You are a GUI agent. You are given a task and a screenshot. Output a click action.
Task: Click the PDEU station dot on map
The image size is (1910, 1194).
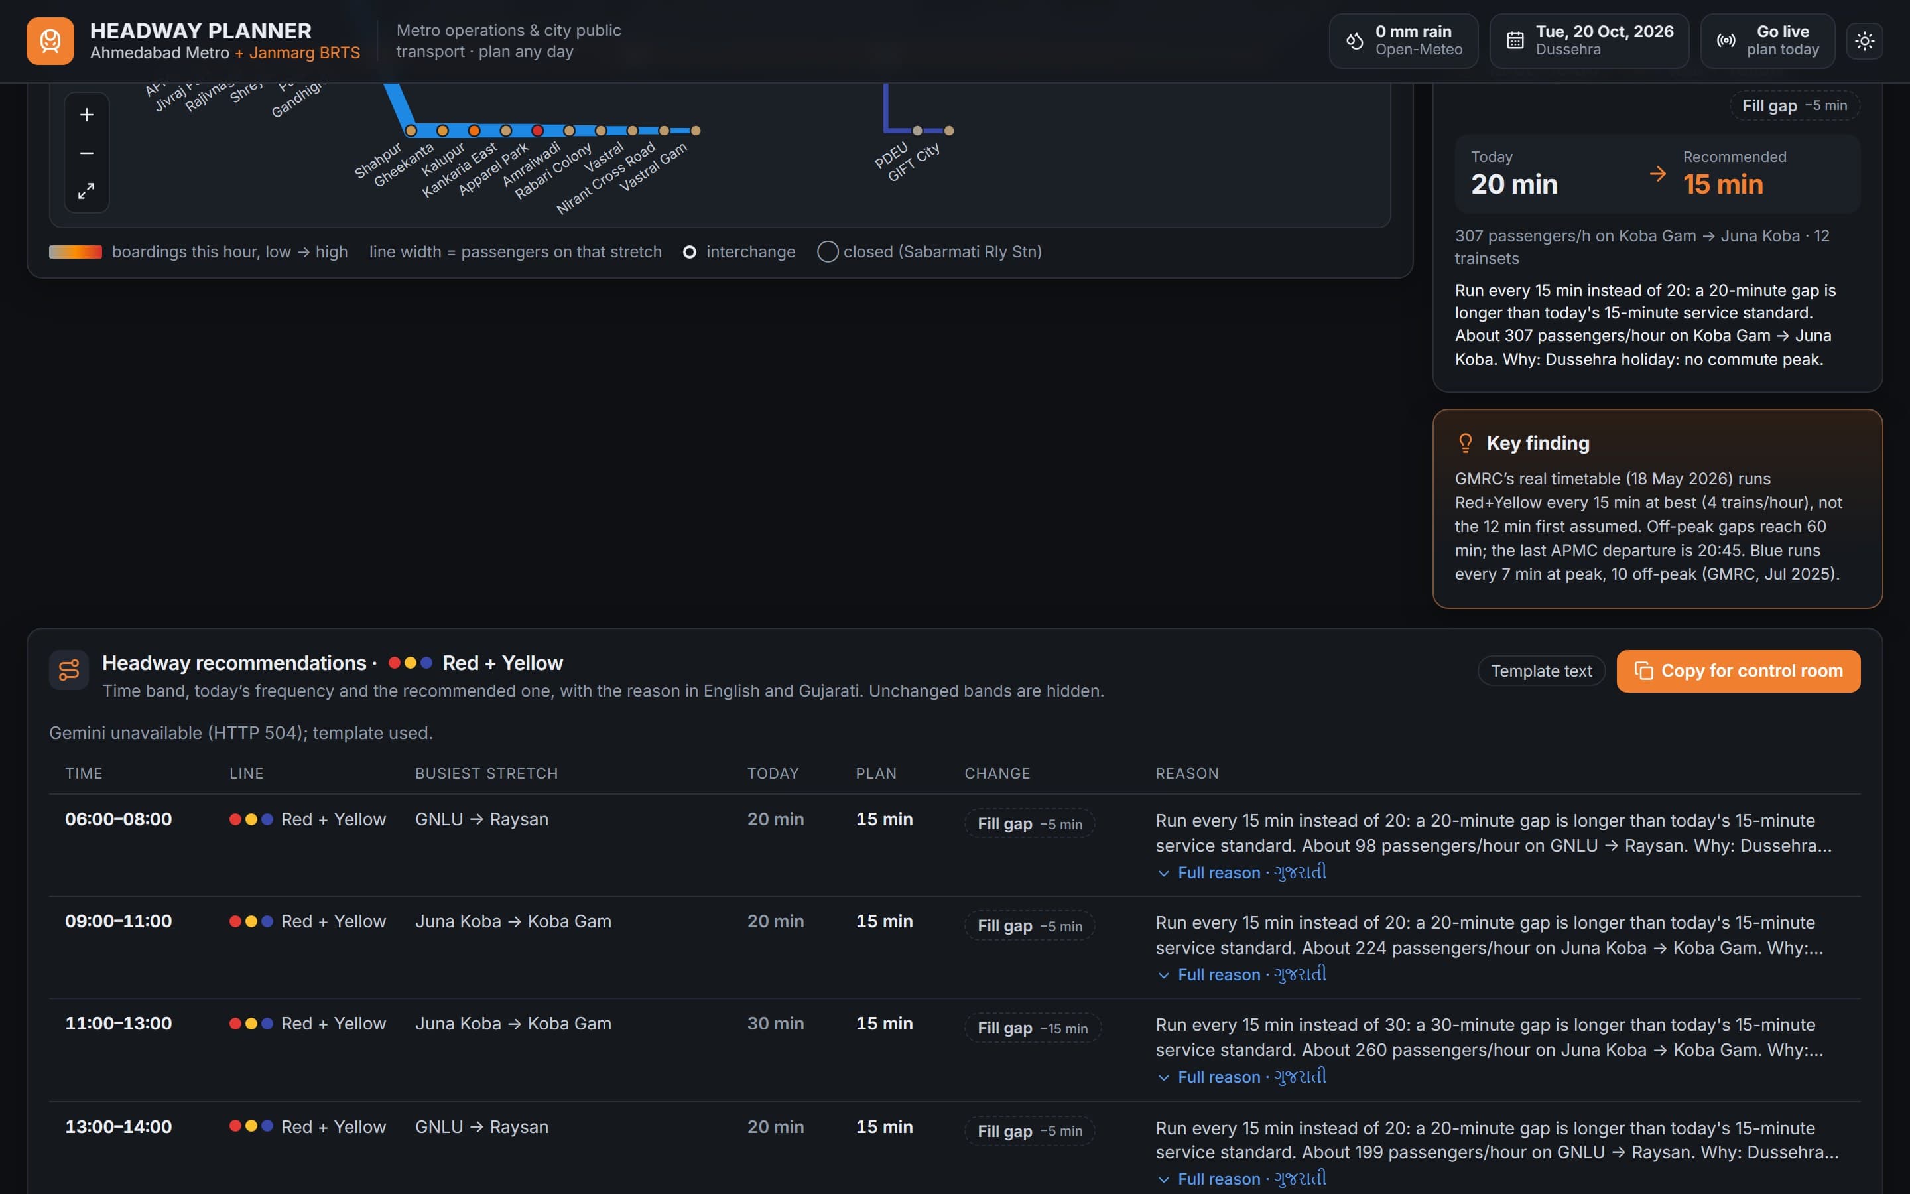click(x=917, y=130)
